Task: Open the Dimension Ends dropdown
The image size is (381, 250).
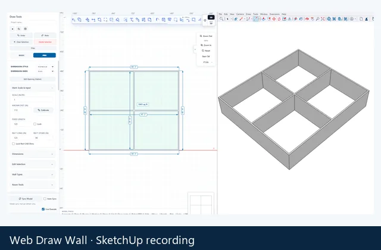Action: (46, 71)
